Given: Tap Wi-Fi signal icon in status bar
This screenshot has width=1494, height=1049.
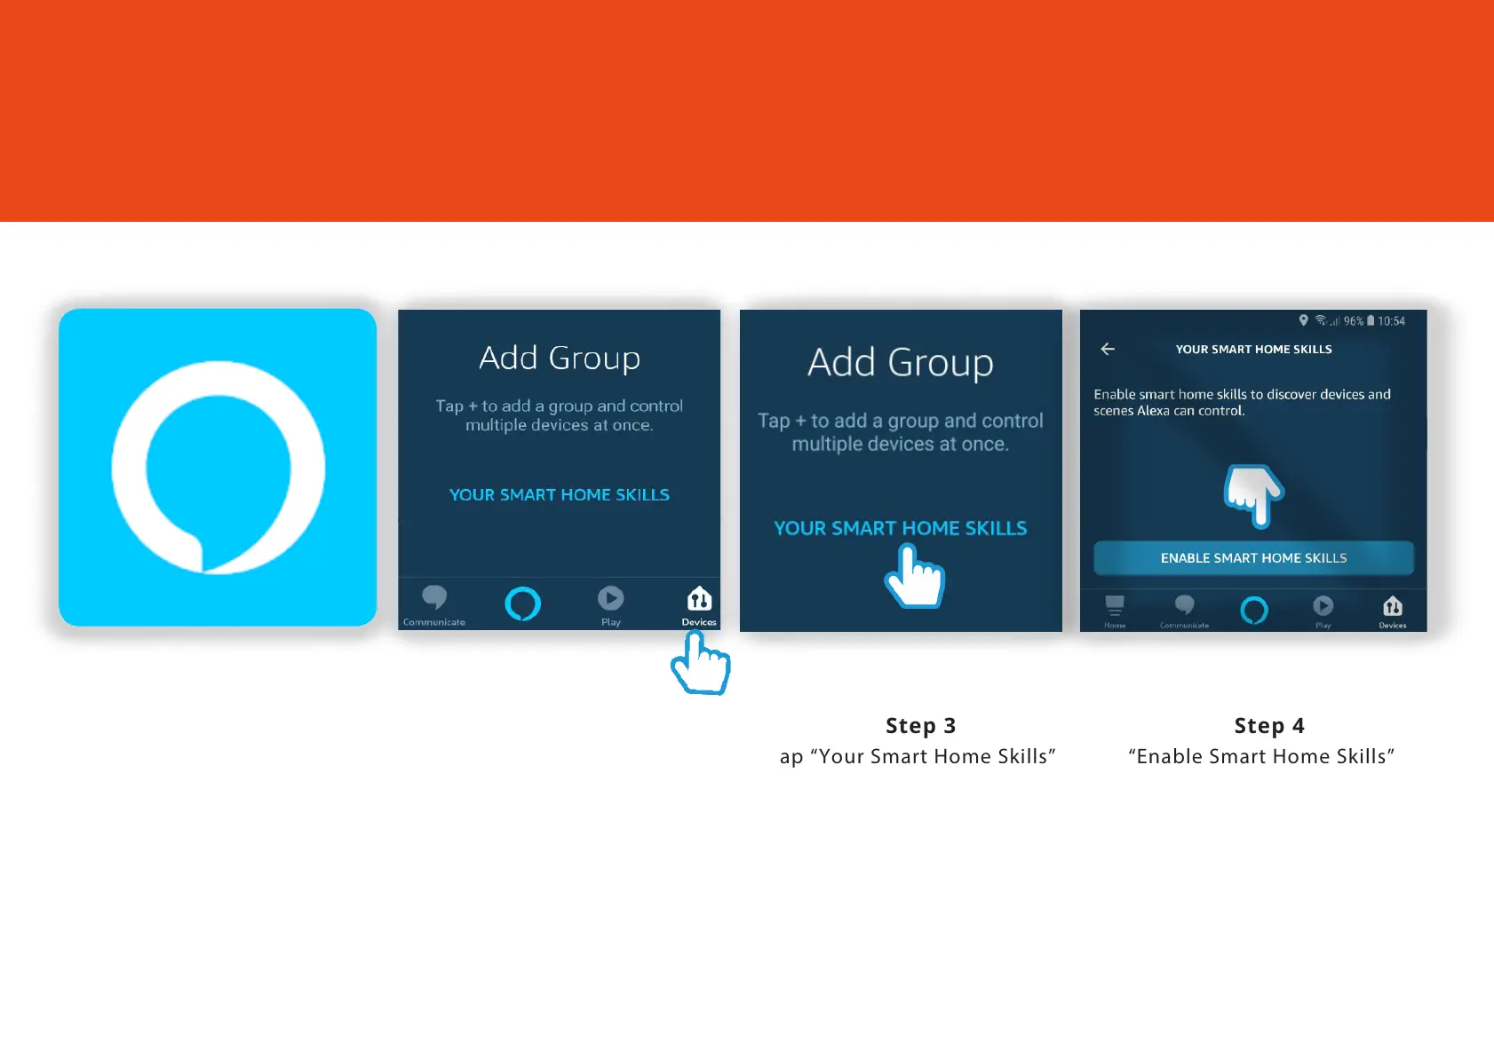Looking at the screenshot, I should point(1322,320).
